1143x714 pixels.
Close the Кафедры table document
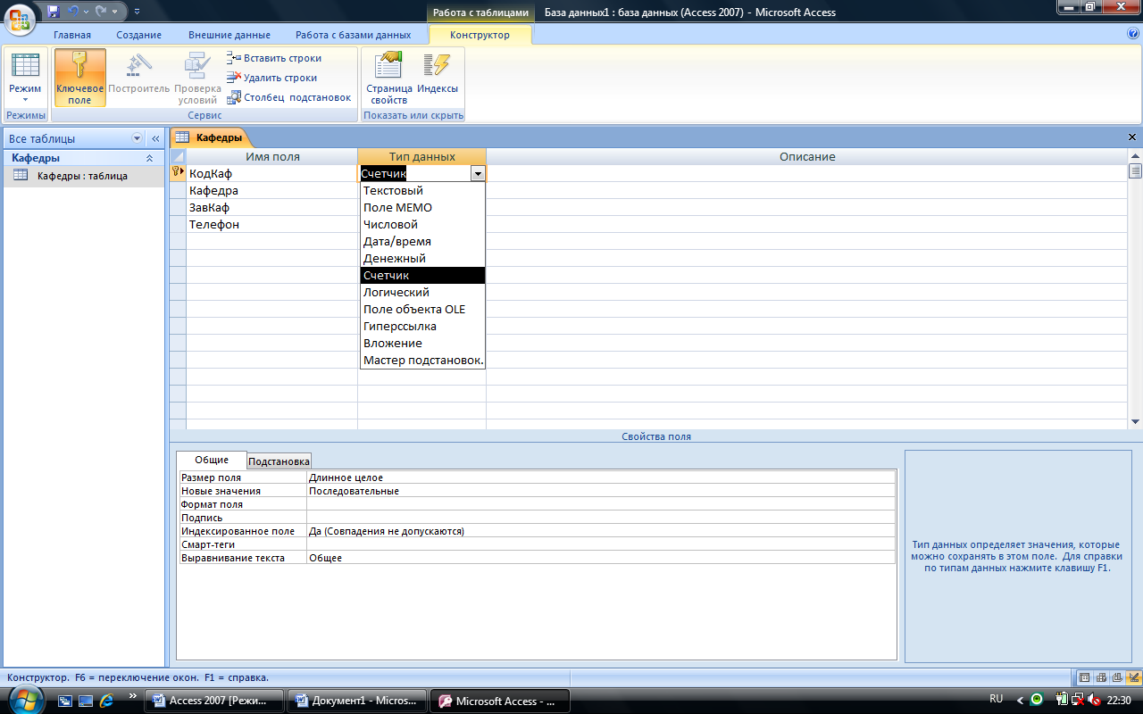click(1132, 137)
